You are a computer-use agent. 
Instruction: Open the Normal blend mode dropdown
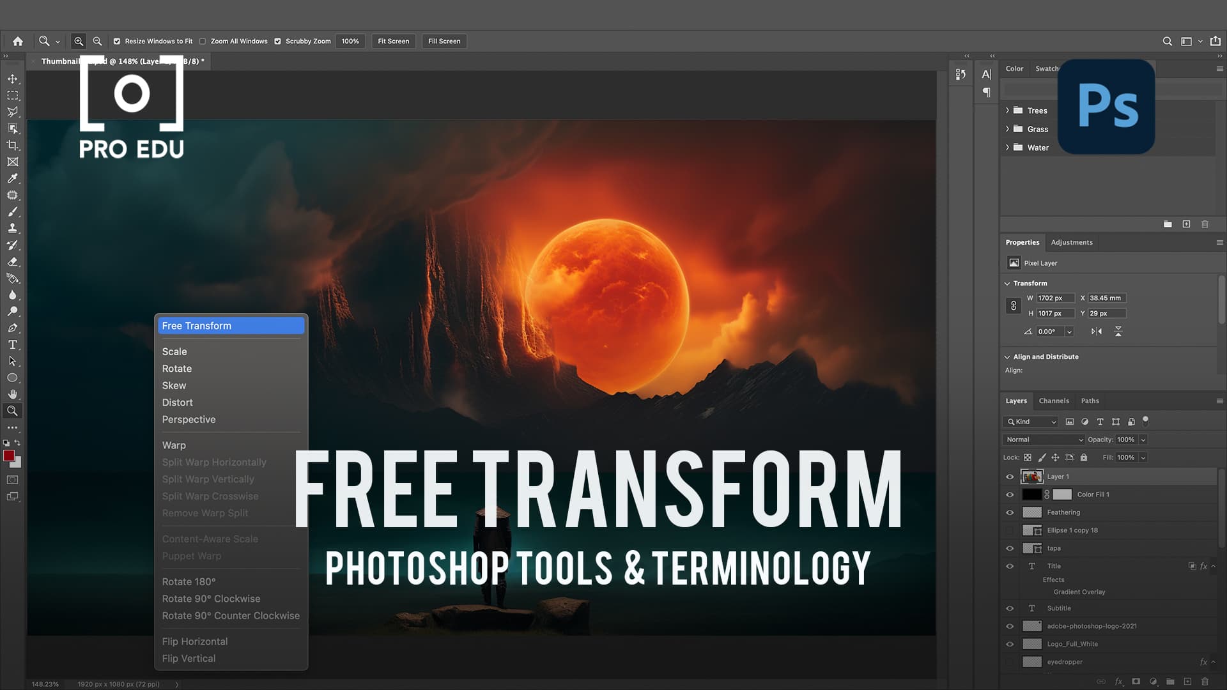[1043, 440]
